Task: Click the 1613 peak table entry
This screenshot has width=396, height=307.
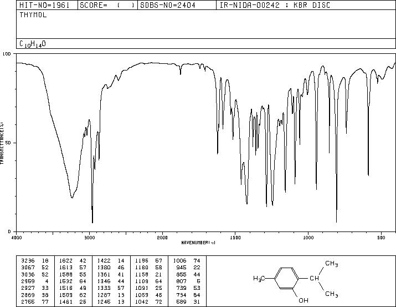Action: (x=73, y=267)
